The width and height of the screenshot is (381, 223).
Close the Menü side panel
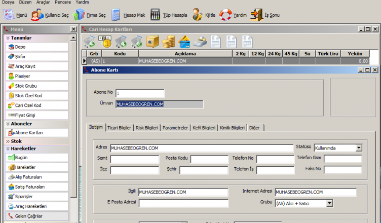pos(73,29)
